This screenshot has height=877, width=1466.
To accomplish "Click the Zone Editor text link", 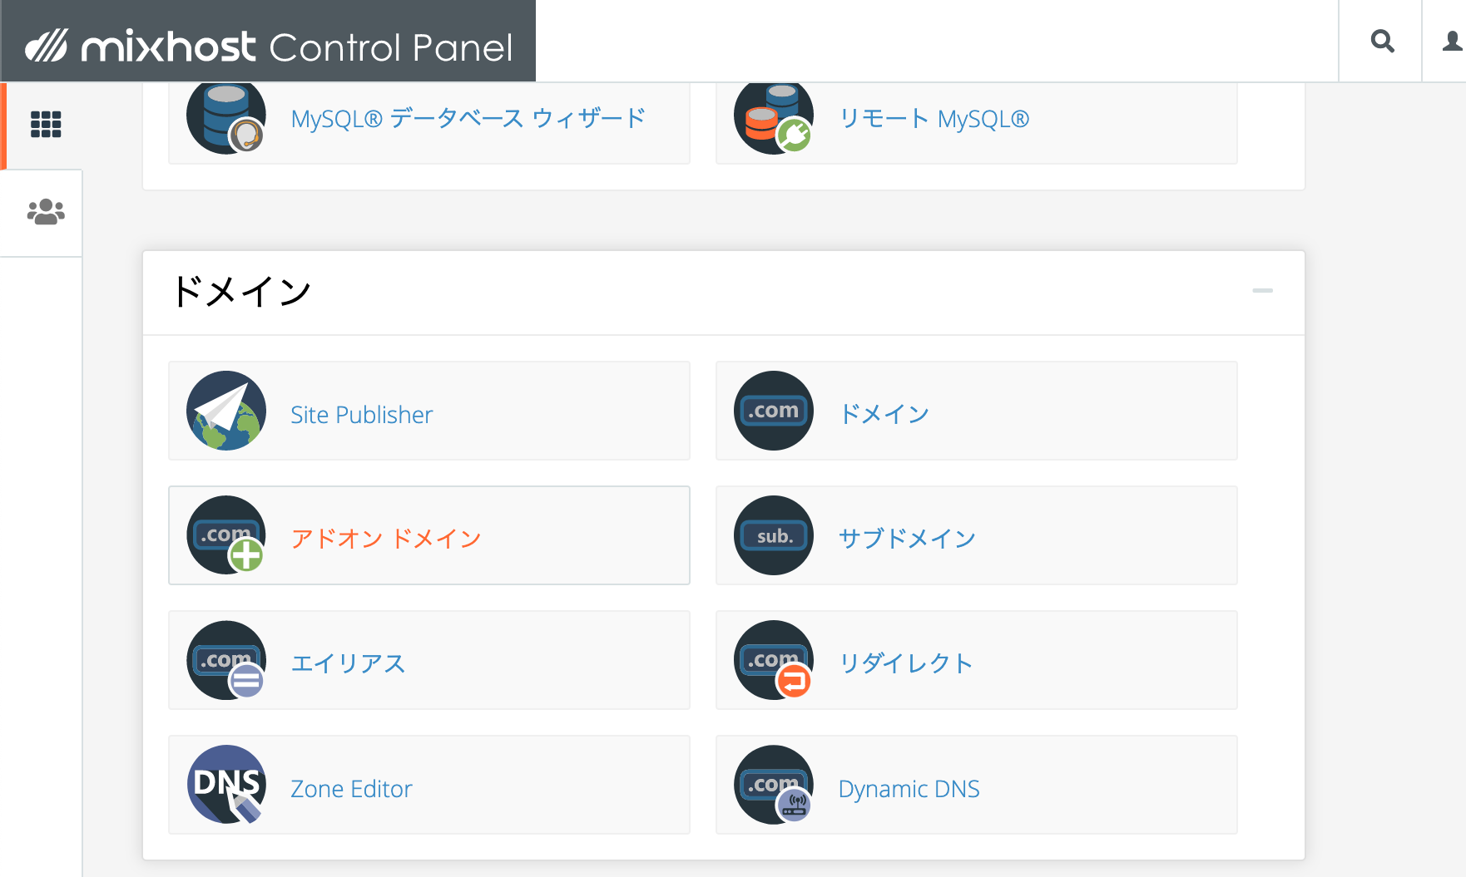I will coord(351,788).
